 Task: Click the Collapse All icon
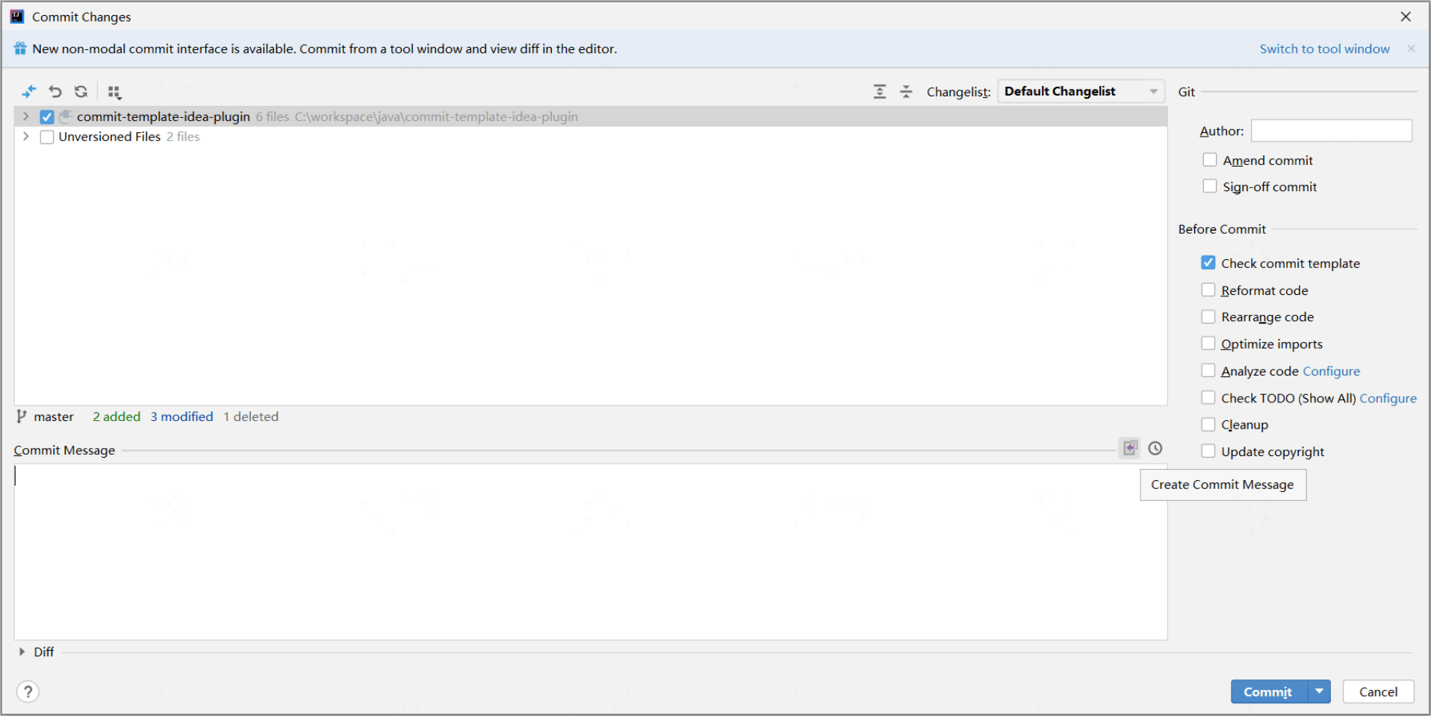906,92
